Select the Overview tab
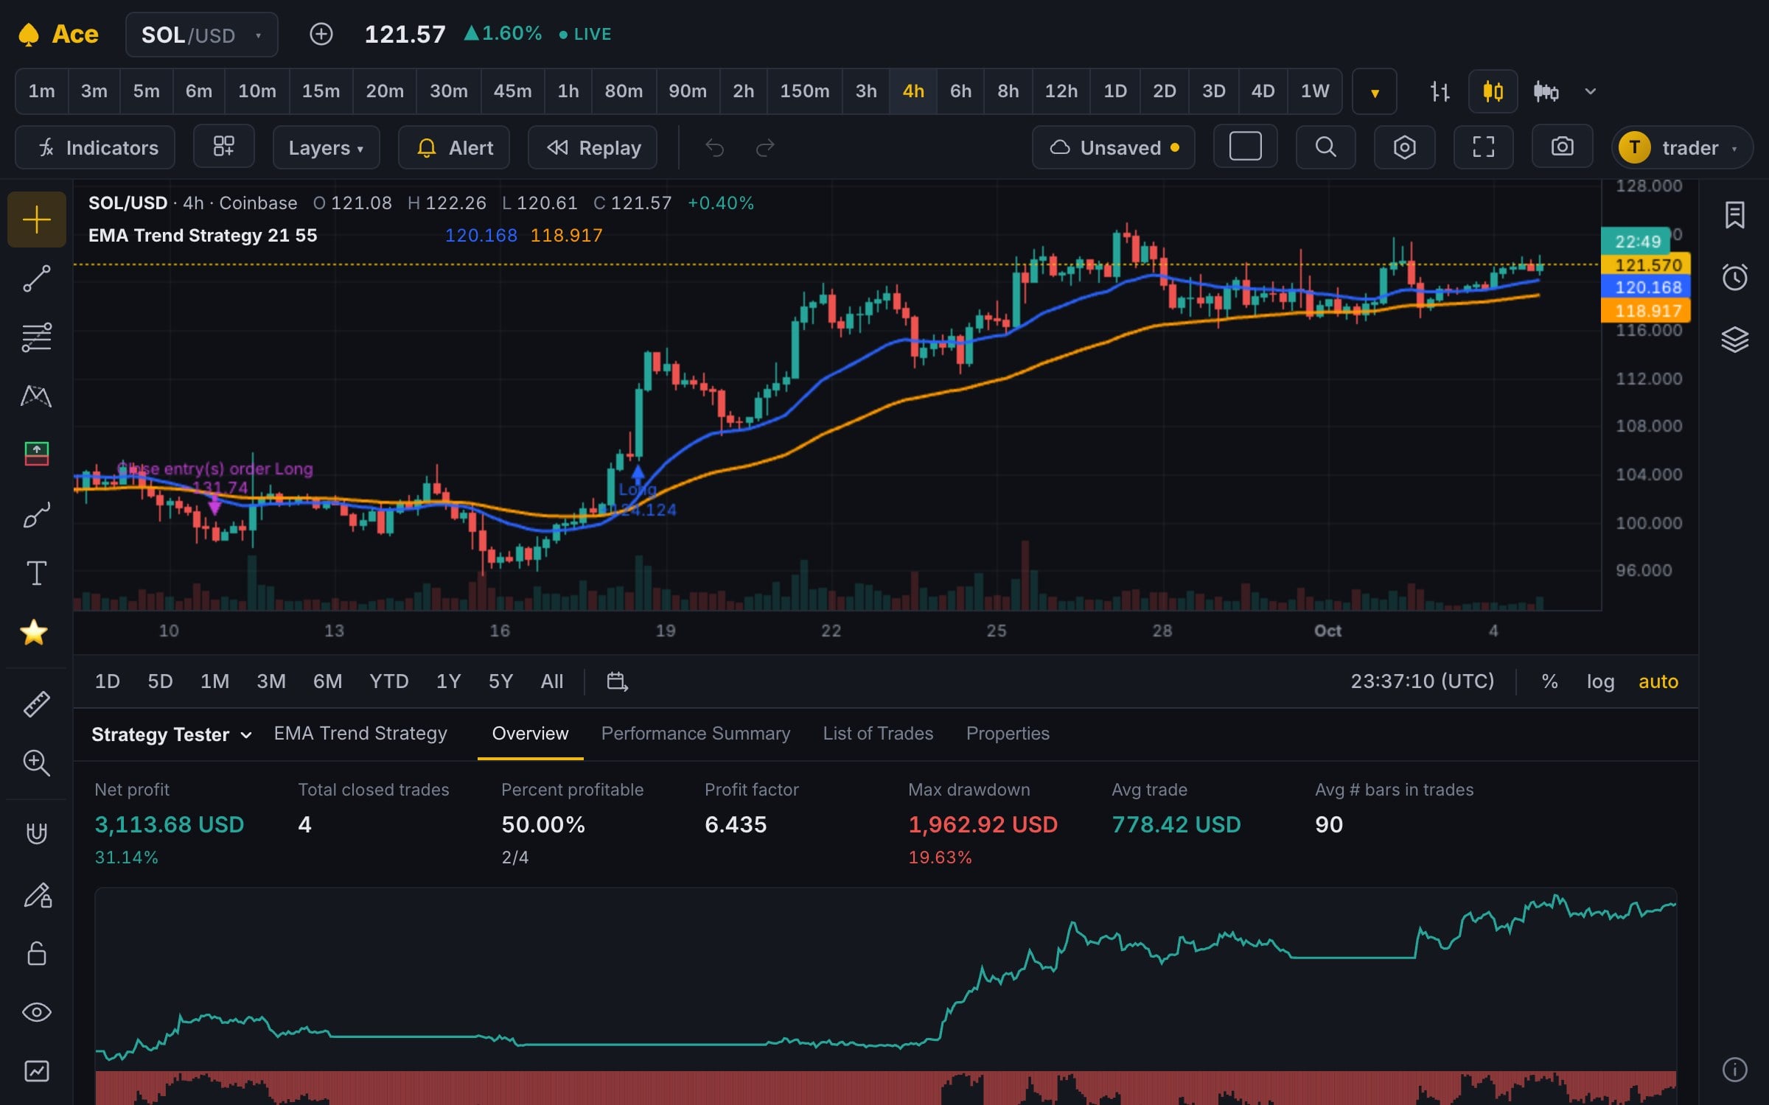Viewport: 1769px width, 1105px height. [x=530, y=734]
